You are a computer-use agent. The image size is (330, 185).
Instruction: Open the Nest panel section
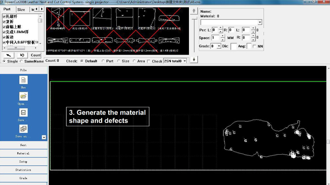24,145
